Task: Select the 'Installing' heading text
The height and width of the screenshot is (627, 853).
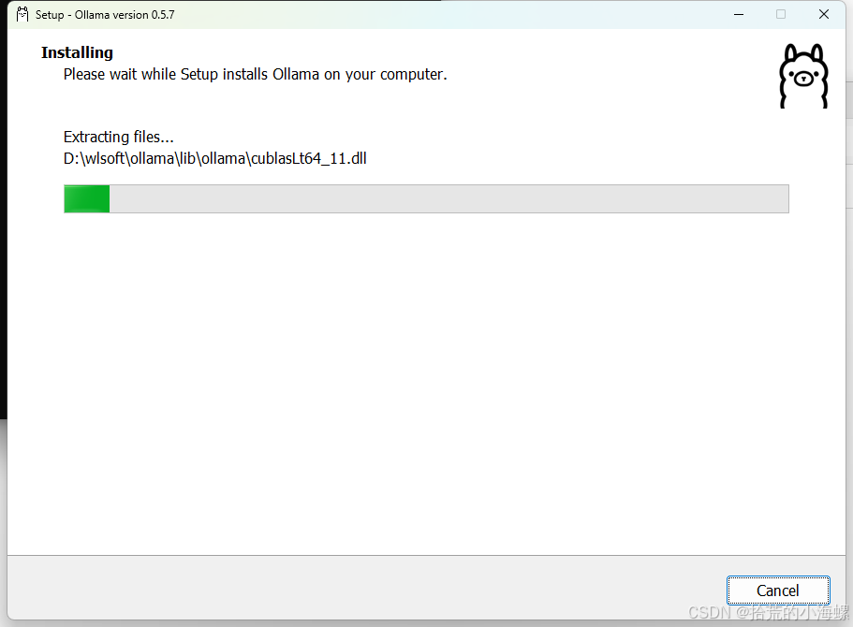Action: pyautogui.click(x=78, y=52)
